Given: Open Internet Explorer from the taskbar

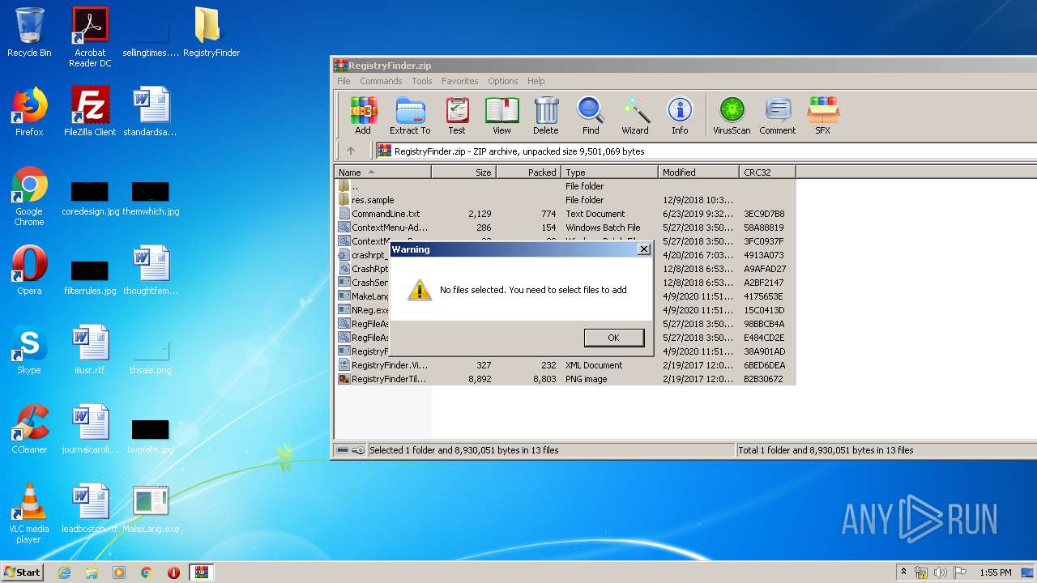Looking at the screenshot, I should click(64, 572).
